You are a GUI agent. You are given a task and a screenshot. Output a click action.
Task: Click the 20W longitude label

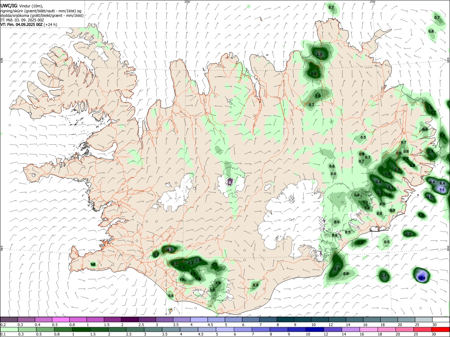click(x=187, y=2)
